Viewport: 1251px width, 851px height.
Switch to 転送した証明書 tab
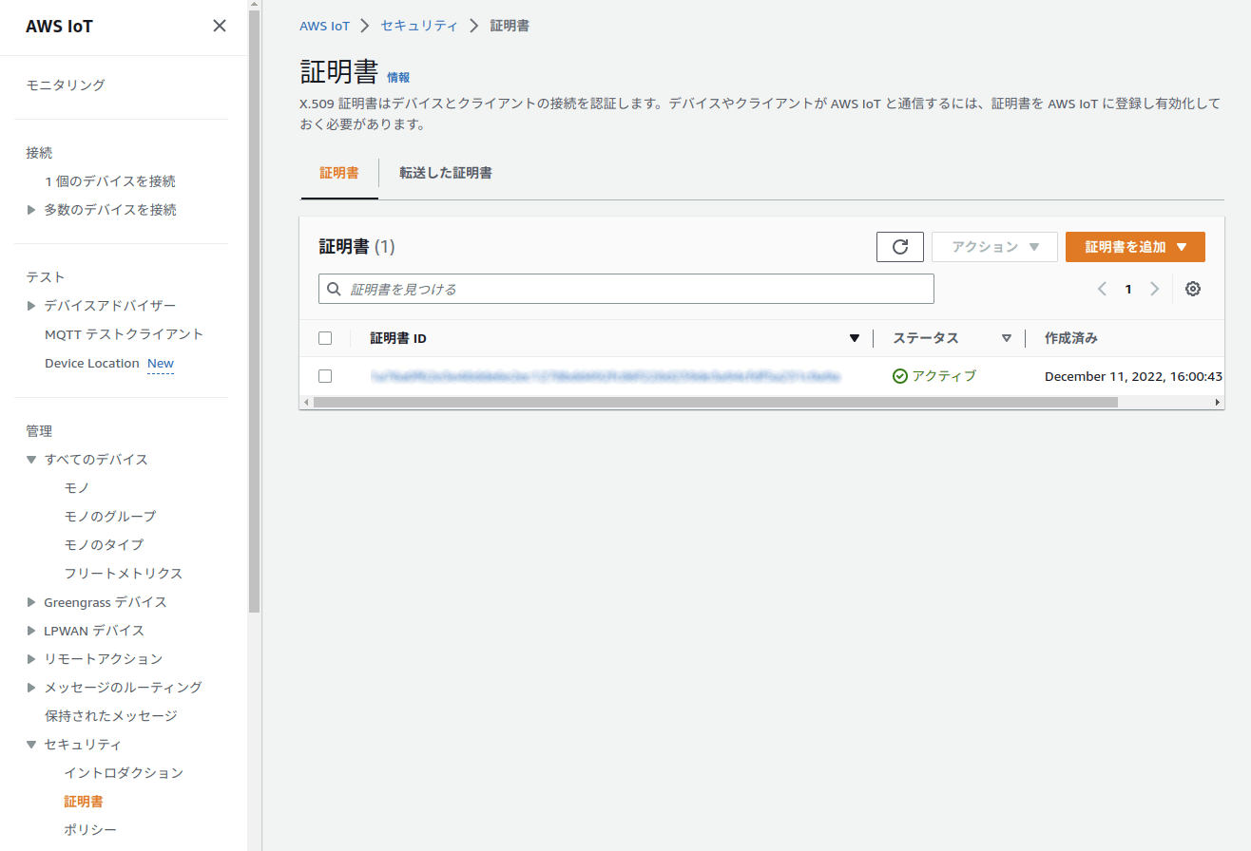(x=446, y=174)
